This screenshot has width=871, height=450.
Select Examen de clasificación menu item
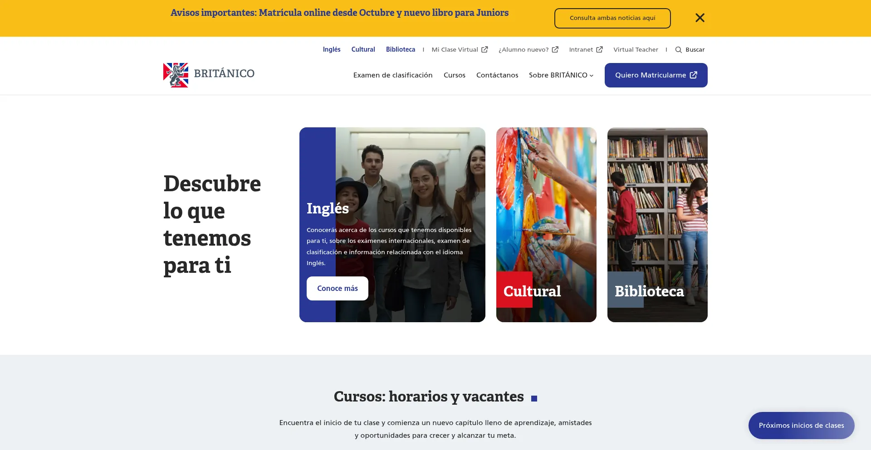tap(393, 75)
